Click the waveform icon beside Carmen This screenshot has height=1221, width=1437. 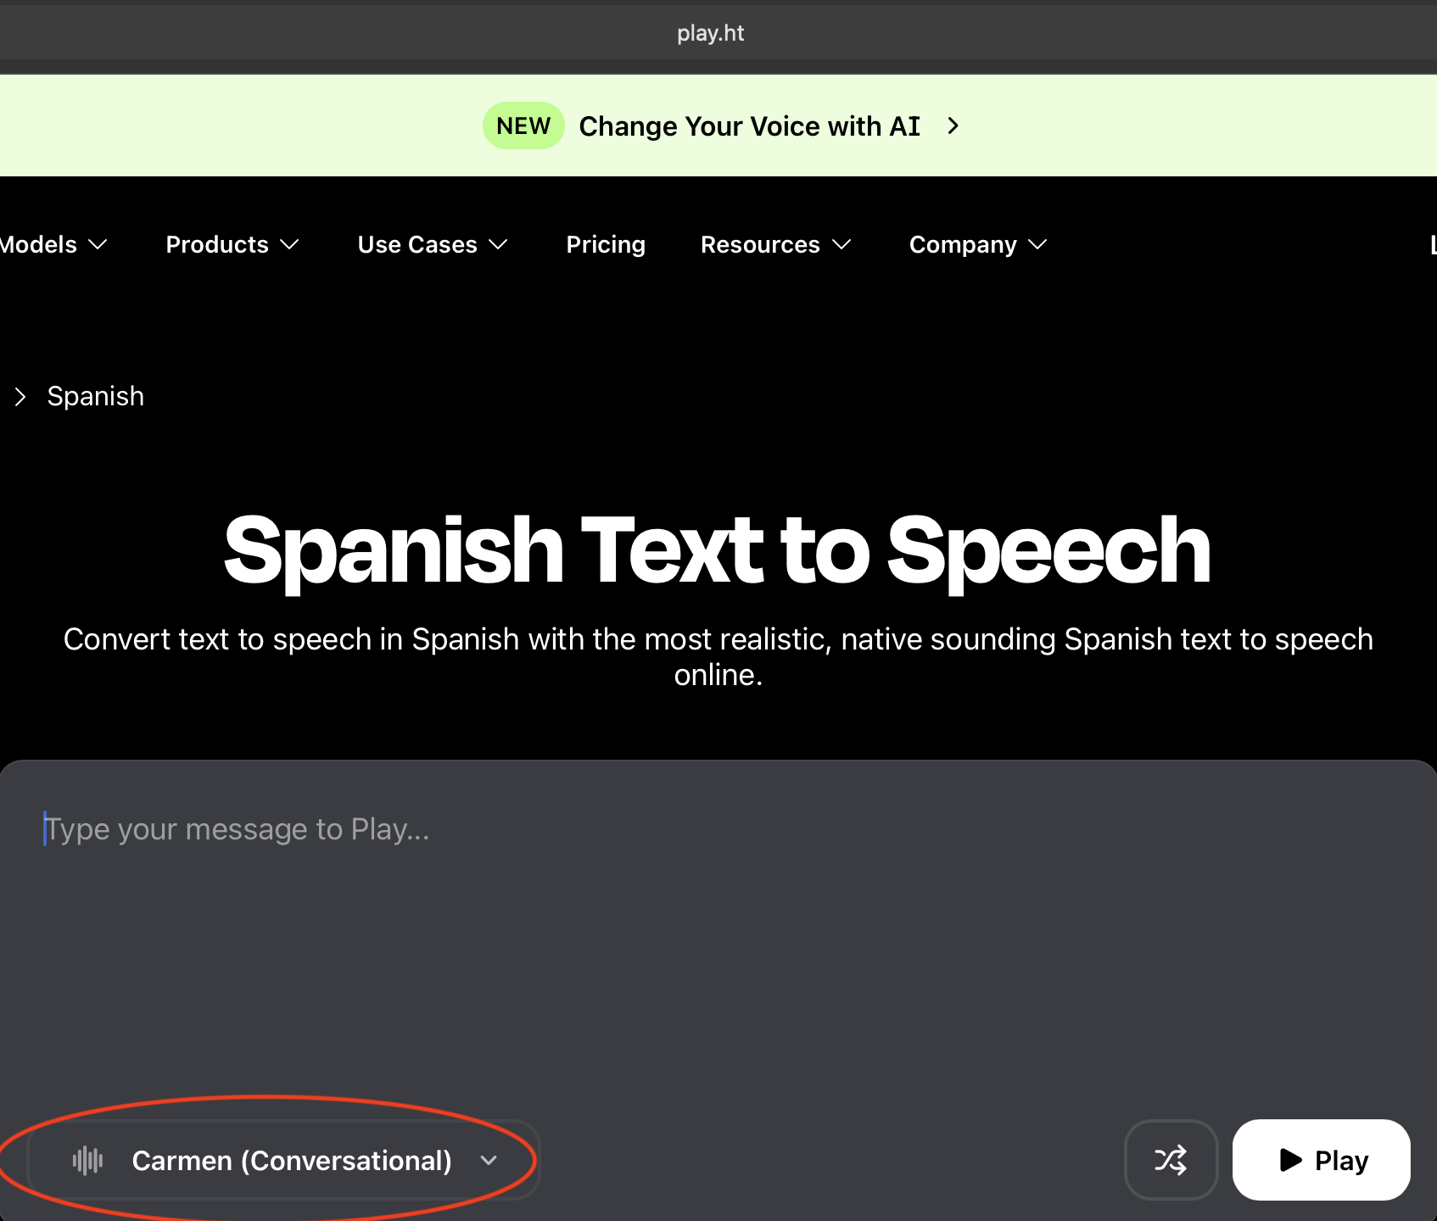[87, 1160]
